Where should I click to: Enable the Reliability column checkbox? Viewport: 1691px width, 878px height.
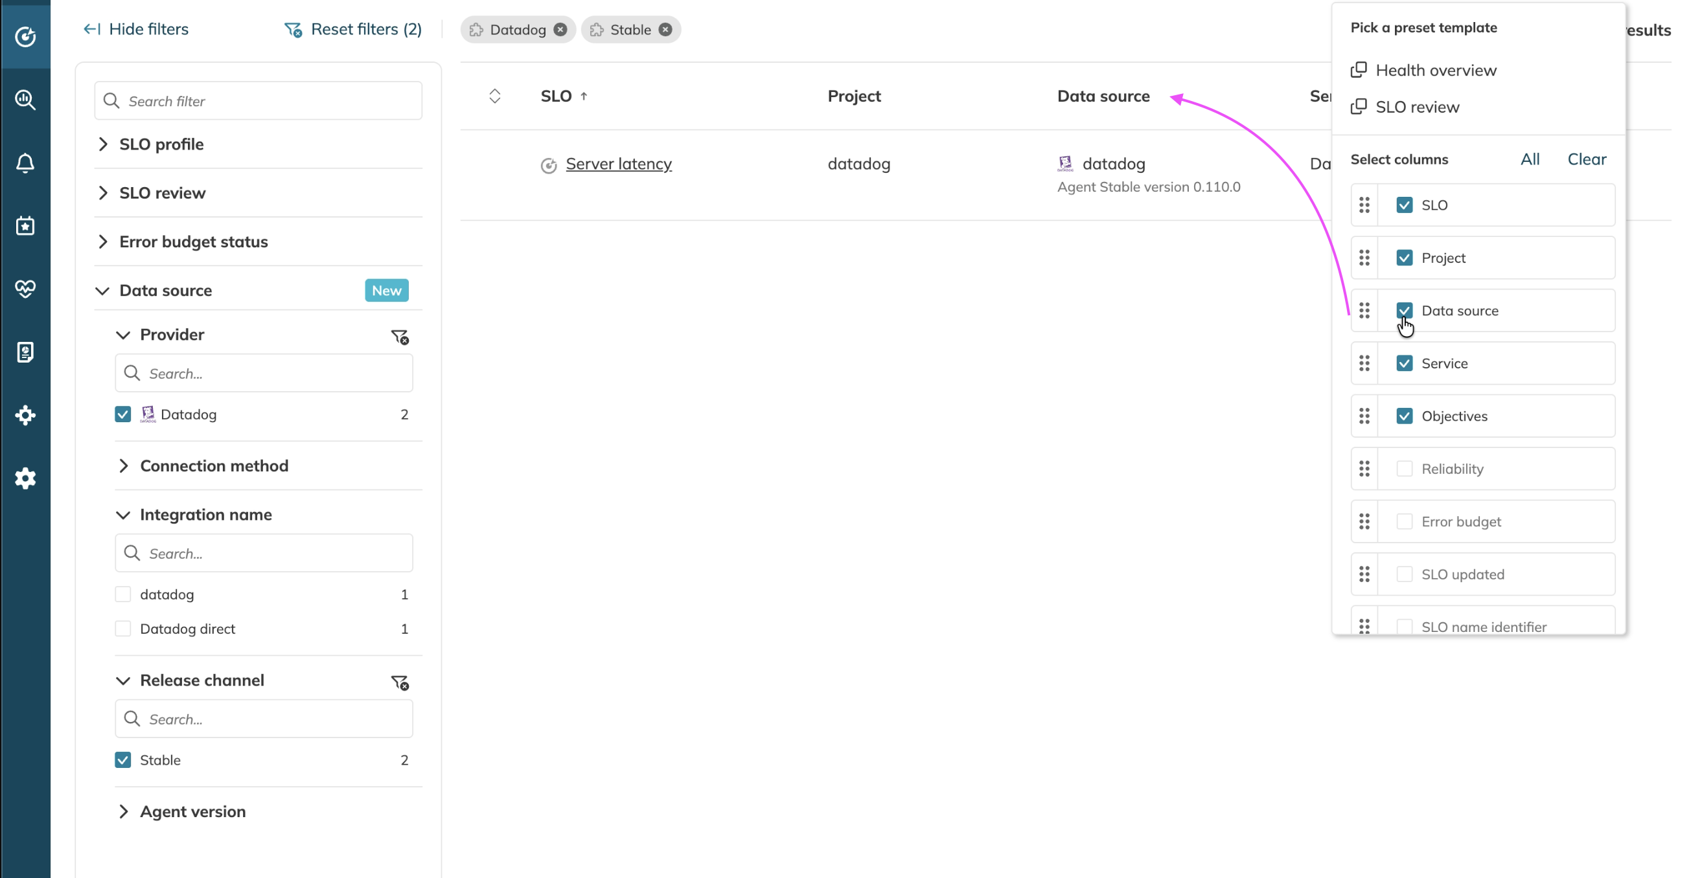1405,469
